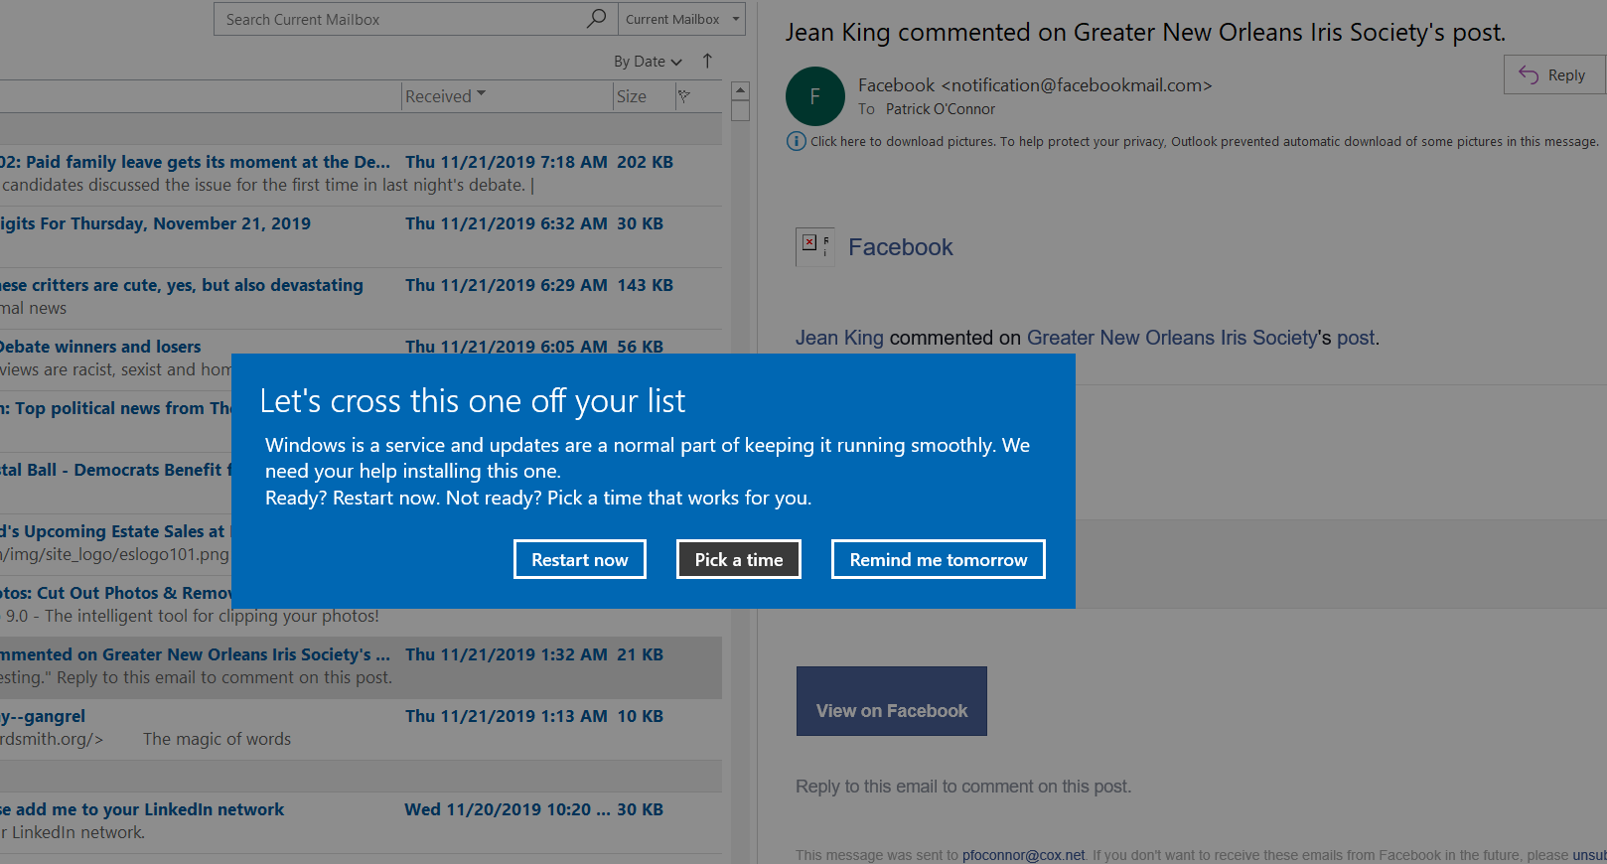
Task: Click the search magnifier icon
Action: [x=596, y=19]
